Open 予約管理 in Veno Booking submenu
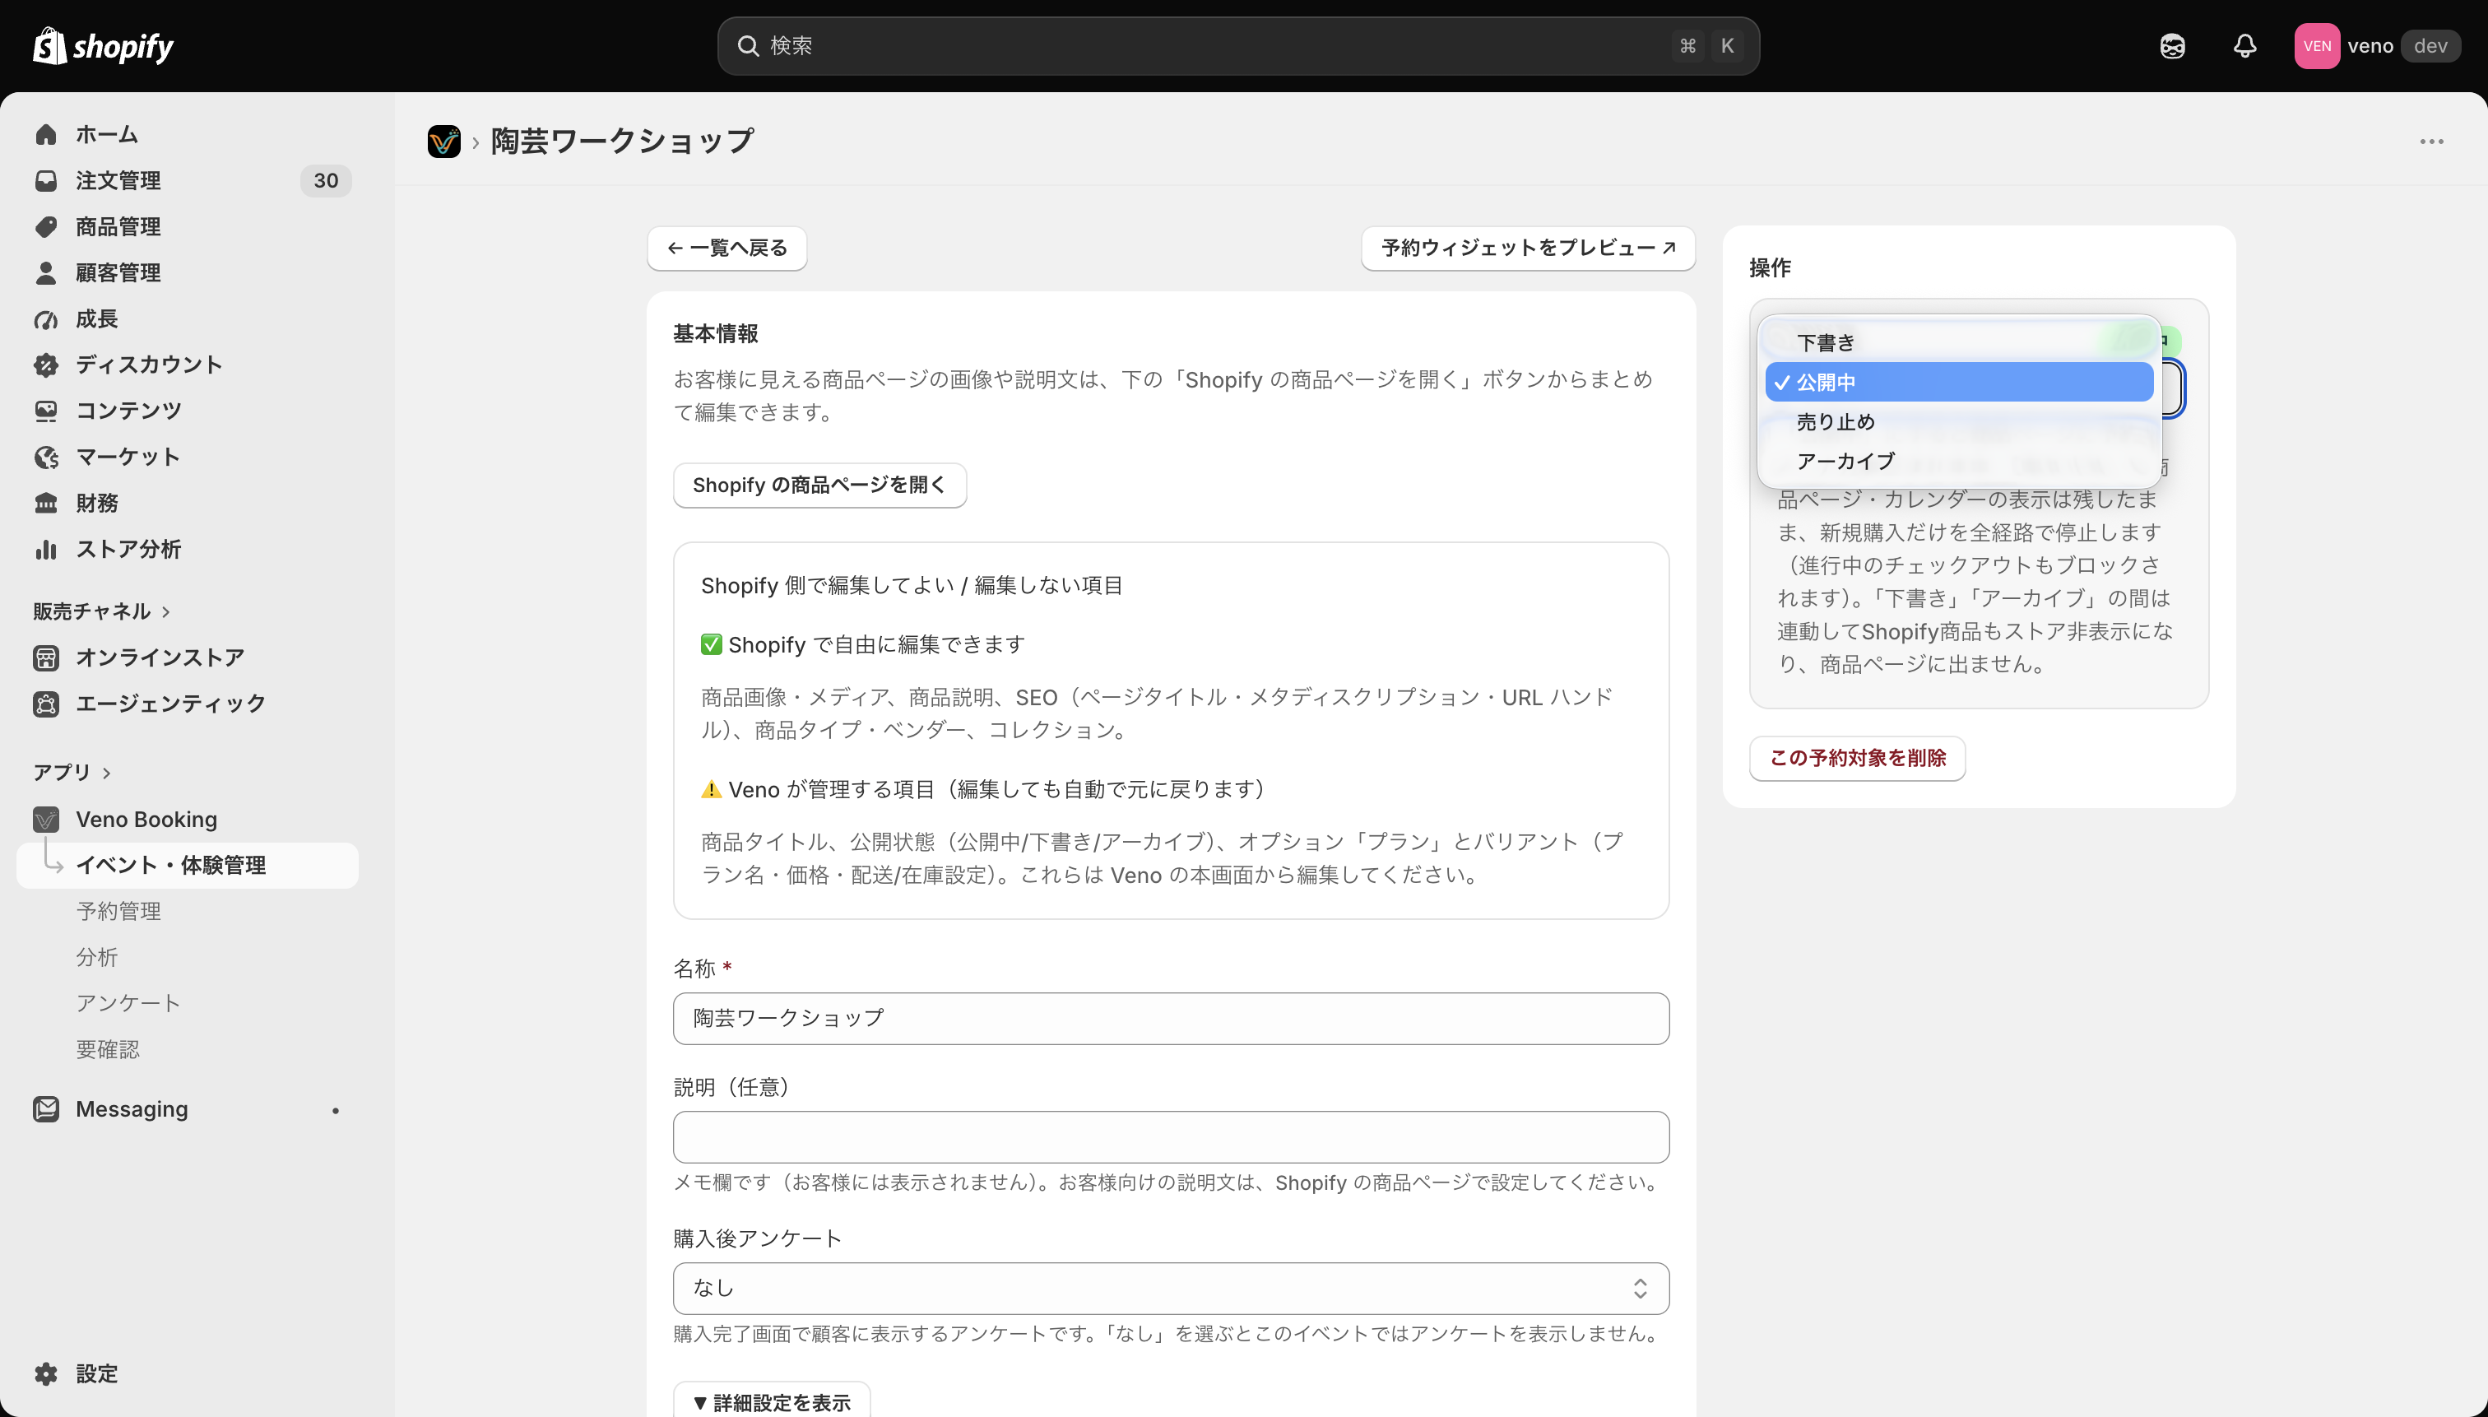Screen dimensions: 2488x1417 point(118,911)
